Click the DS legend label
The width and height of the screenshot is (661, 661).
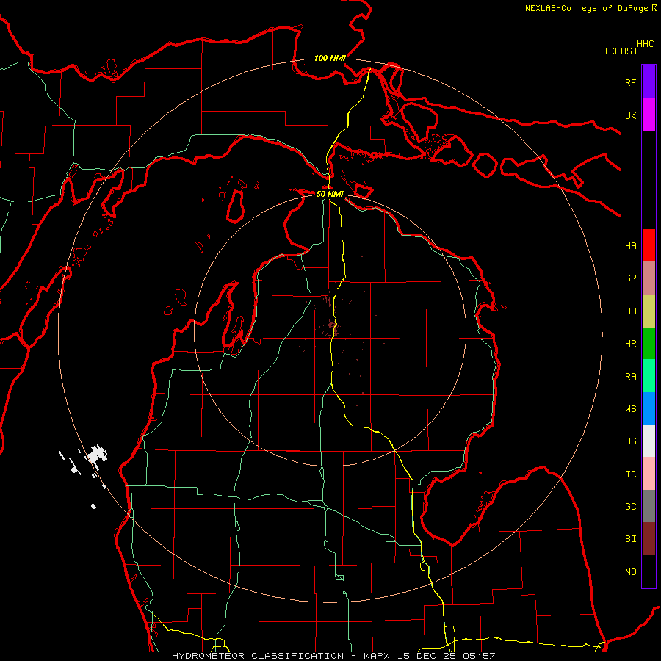point(630,441)
